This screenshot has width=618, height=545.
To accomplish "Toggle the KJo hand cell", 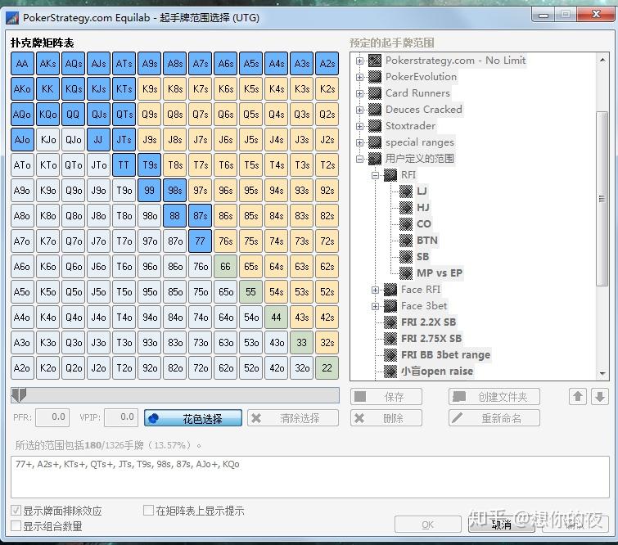I will tap(47, 139).
